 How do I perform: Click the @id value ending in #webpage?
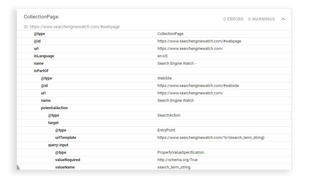coord(199,41)
